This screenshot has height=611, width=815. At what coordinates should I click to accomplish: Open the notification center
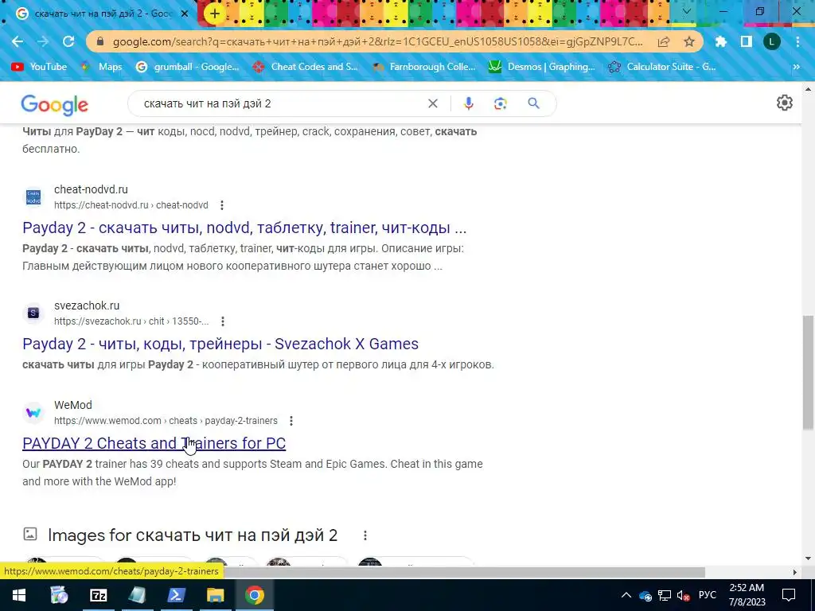[789, 595]
